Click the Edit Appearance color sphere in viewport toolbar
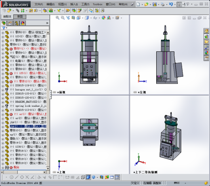The image size is (210, 186). [103, 18]
